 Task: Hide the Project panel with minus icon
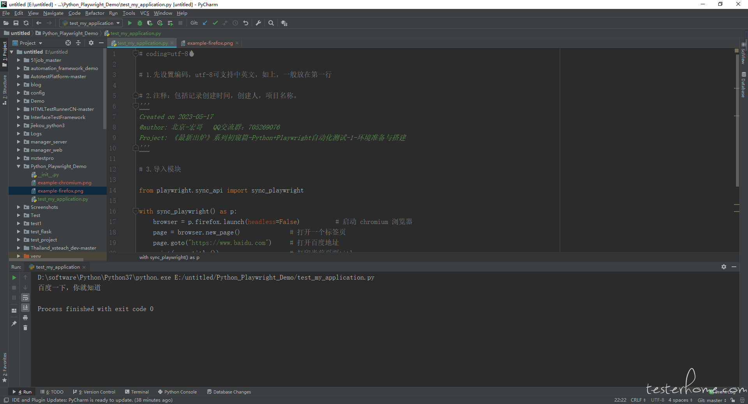[x=101, y=43]
